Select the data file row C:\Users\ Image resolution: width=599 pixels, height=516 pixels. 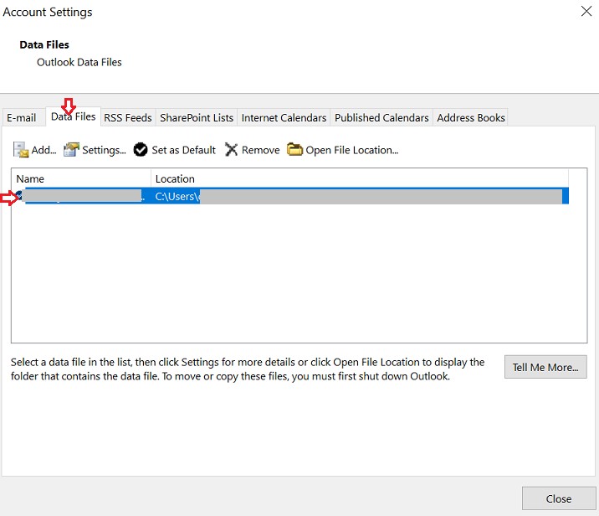pyautogui.click(x=292, y=196)
